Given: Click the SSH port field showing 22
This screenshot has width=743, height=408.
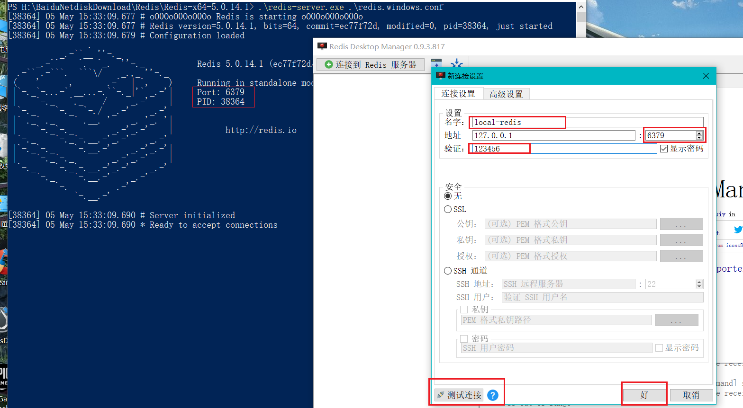Looking at the screenshot, I should click(x=671, y=284).
